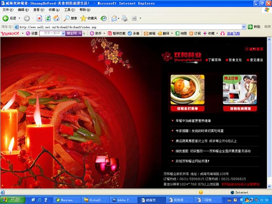The height and width of the screenshot is (204, 272).
Task: Expand the Yahoo search box dropdown
Action: click(x=63, y=34)
